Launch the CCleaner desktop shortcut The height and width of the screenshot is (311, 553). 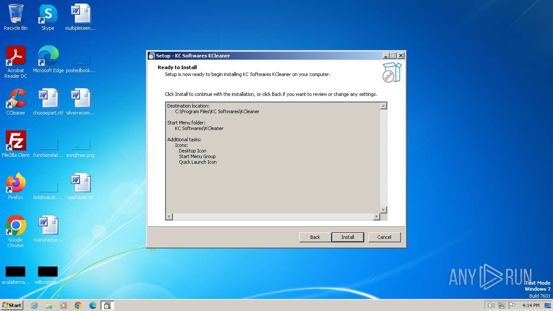pos(16,102)
